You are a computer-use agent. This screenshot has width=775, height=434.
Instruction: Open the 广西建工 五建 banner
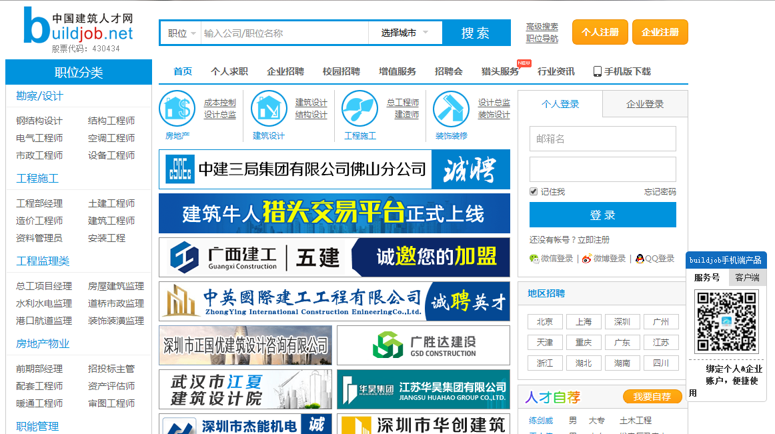pyautogui.click(x=334, y=257)
